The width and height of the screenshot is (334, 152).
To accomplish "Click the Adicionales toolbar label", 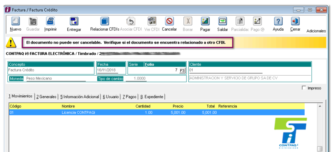I will tap(316, 31).
